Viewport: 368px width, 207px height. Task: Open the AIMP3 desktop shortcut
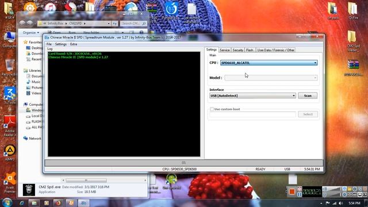coord(10,153)
